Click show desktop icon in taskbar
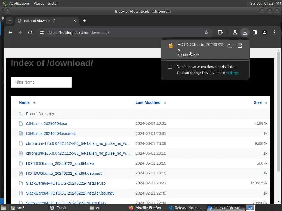 (x=3, y=208)
